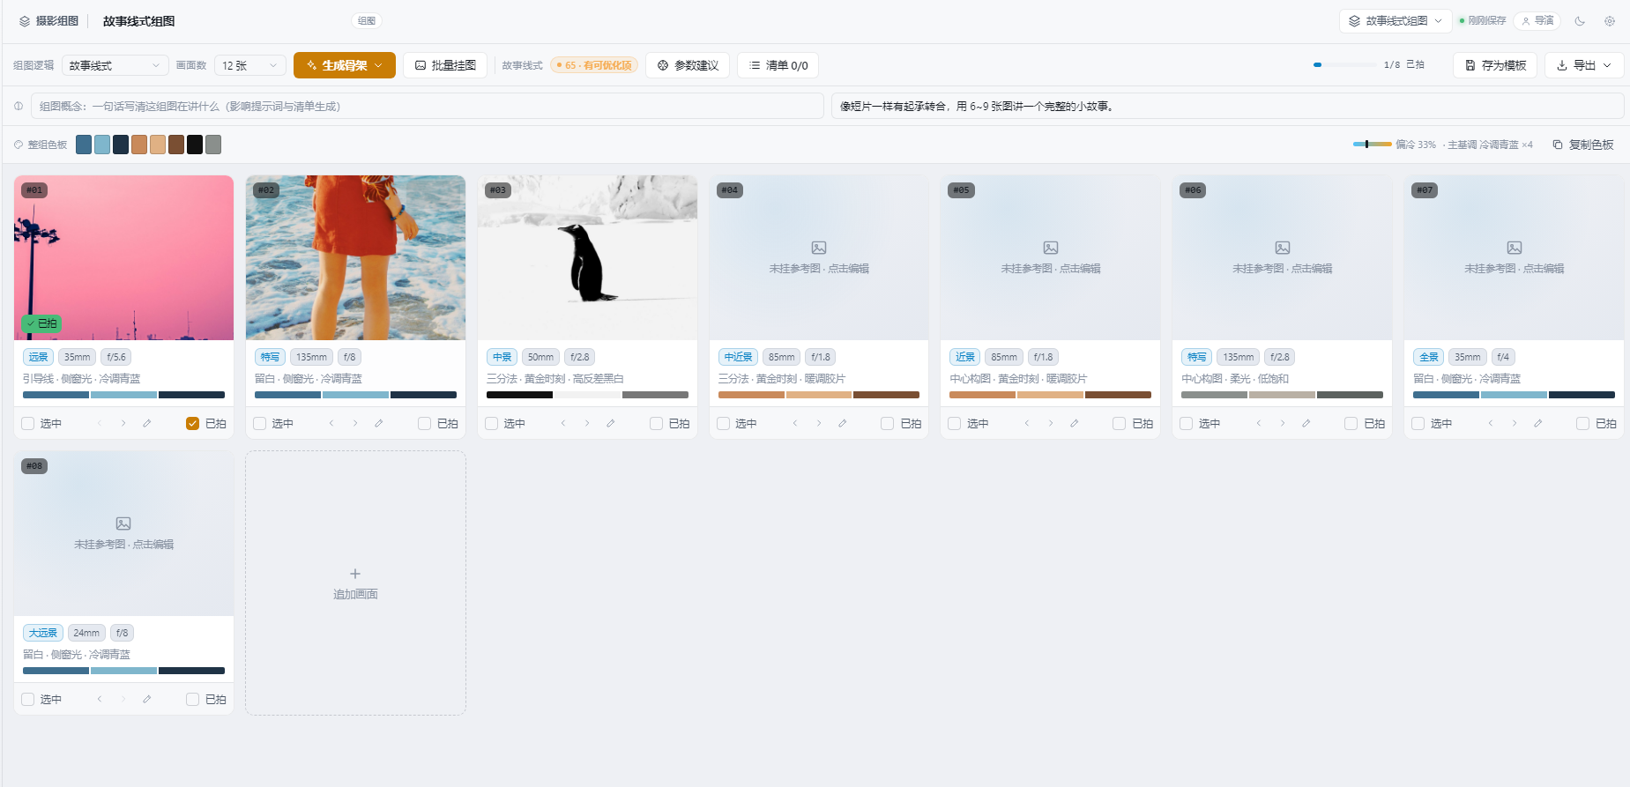Click 复制色板 to copy the palette
The image size is (1630, 787).
click(x=1583, y=145)
